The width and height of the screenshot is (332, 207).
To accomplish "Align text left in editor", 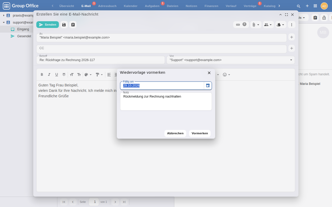I will point(109,75).
